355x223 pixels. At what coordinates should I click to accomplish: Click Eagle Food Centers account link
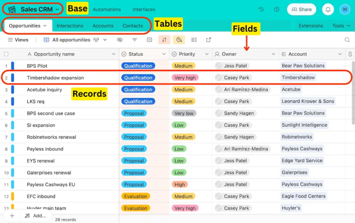pyautogui.click(x=304, y=196)
